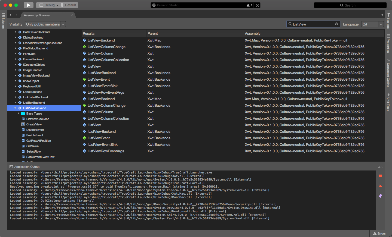This screenshot has height=237, width=392.
Task: Open the Language C# dropdown
Action: (x=372, y=24)
